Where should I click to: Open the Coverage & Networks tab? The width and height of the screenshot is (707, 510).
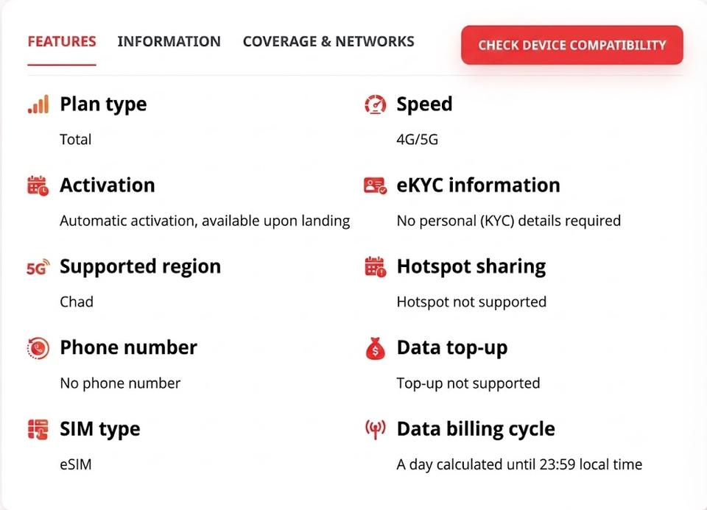point(328,41)
